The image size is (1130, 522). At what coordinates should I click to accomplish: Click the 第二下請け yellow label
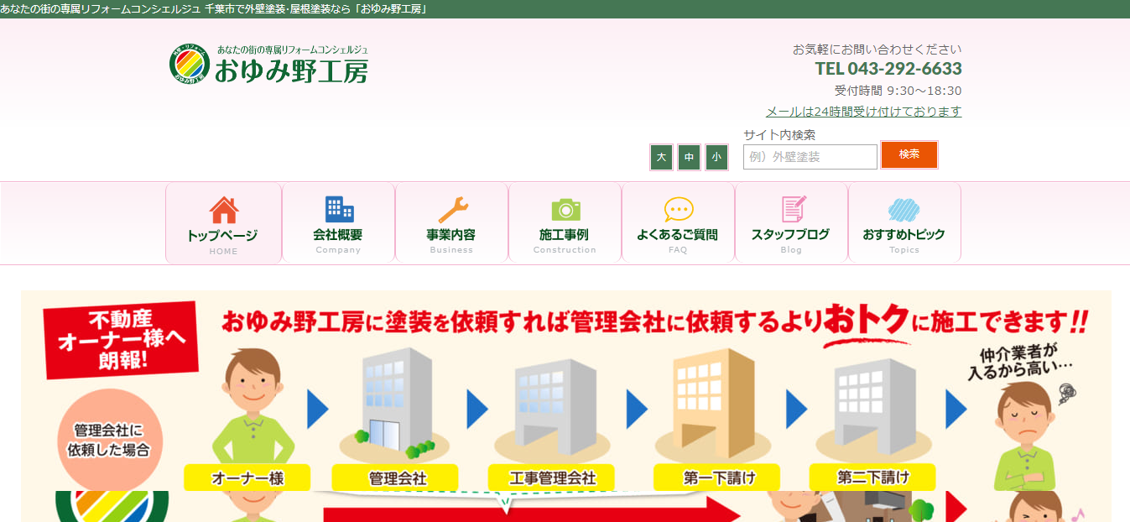[x=872, y=478]
